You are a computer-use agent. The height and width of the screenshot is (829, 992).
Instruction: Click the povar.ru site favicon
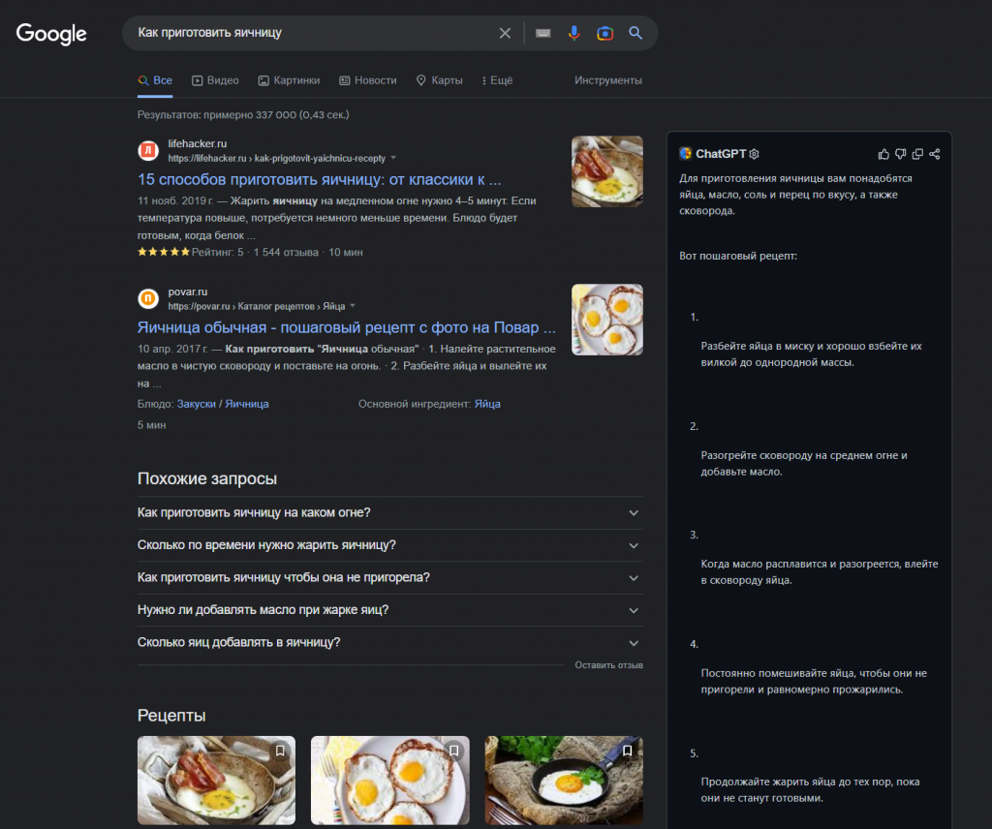coord(148,298)
